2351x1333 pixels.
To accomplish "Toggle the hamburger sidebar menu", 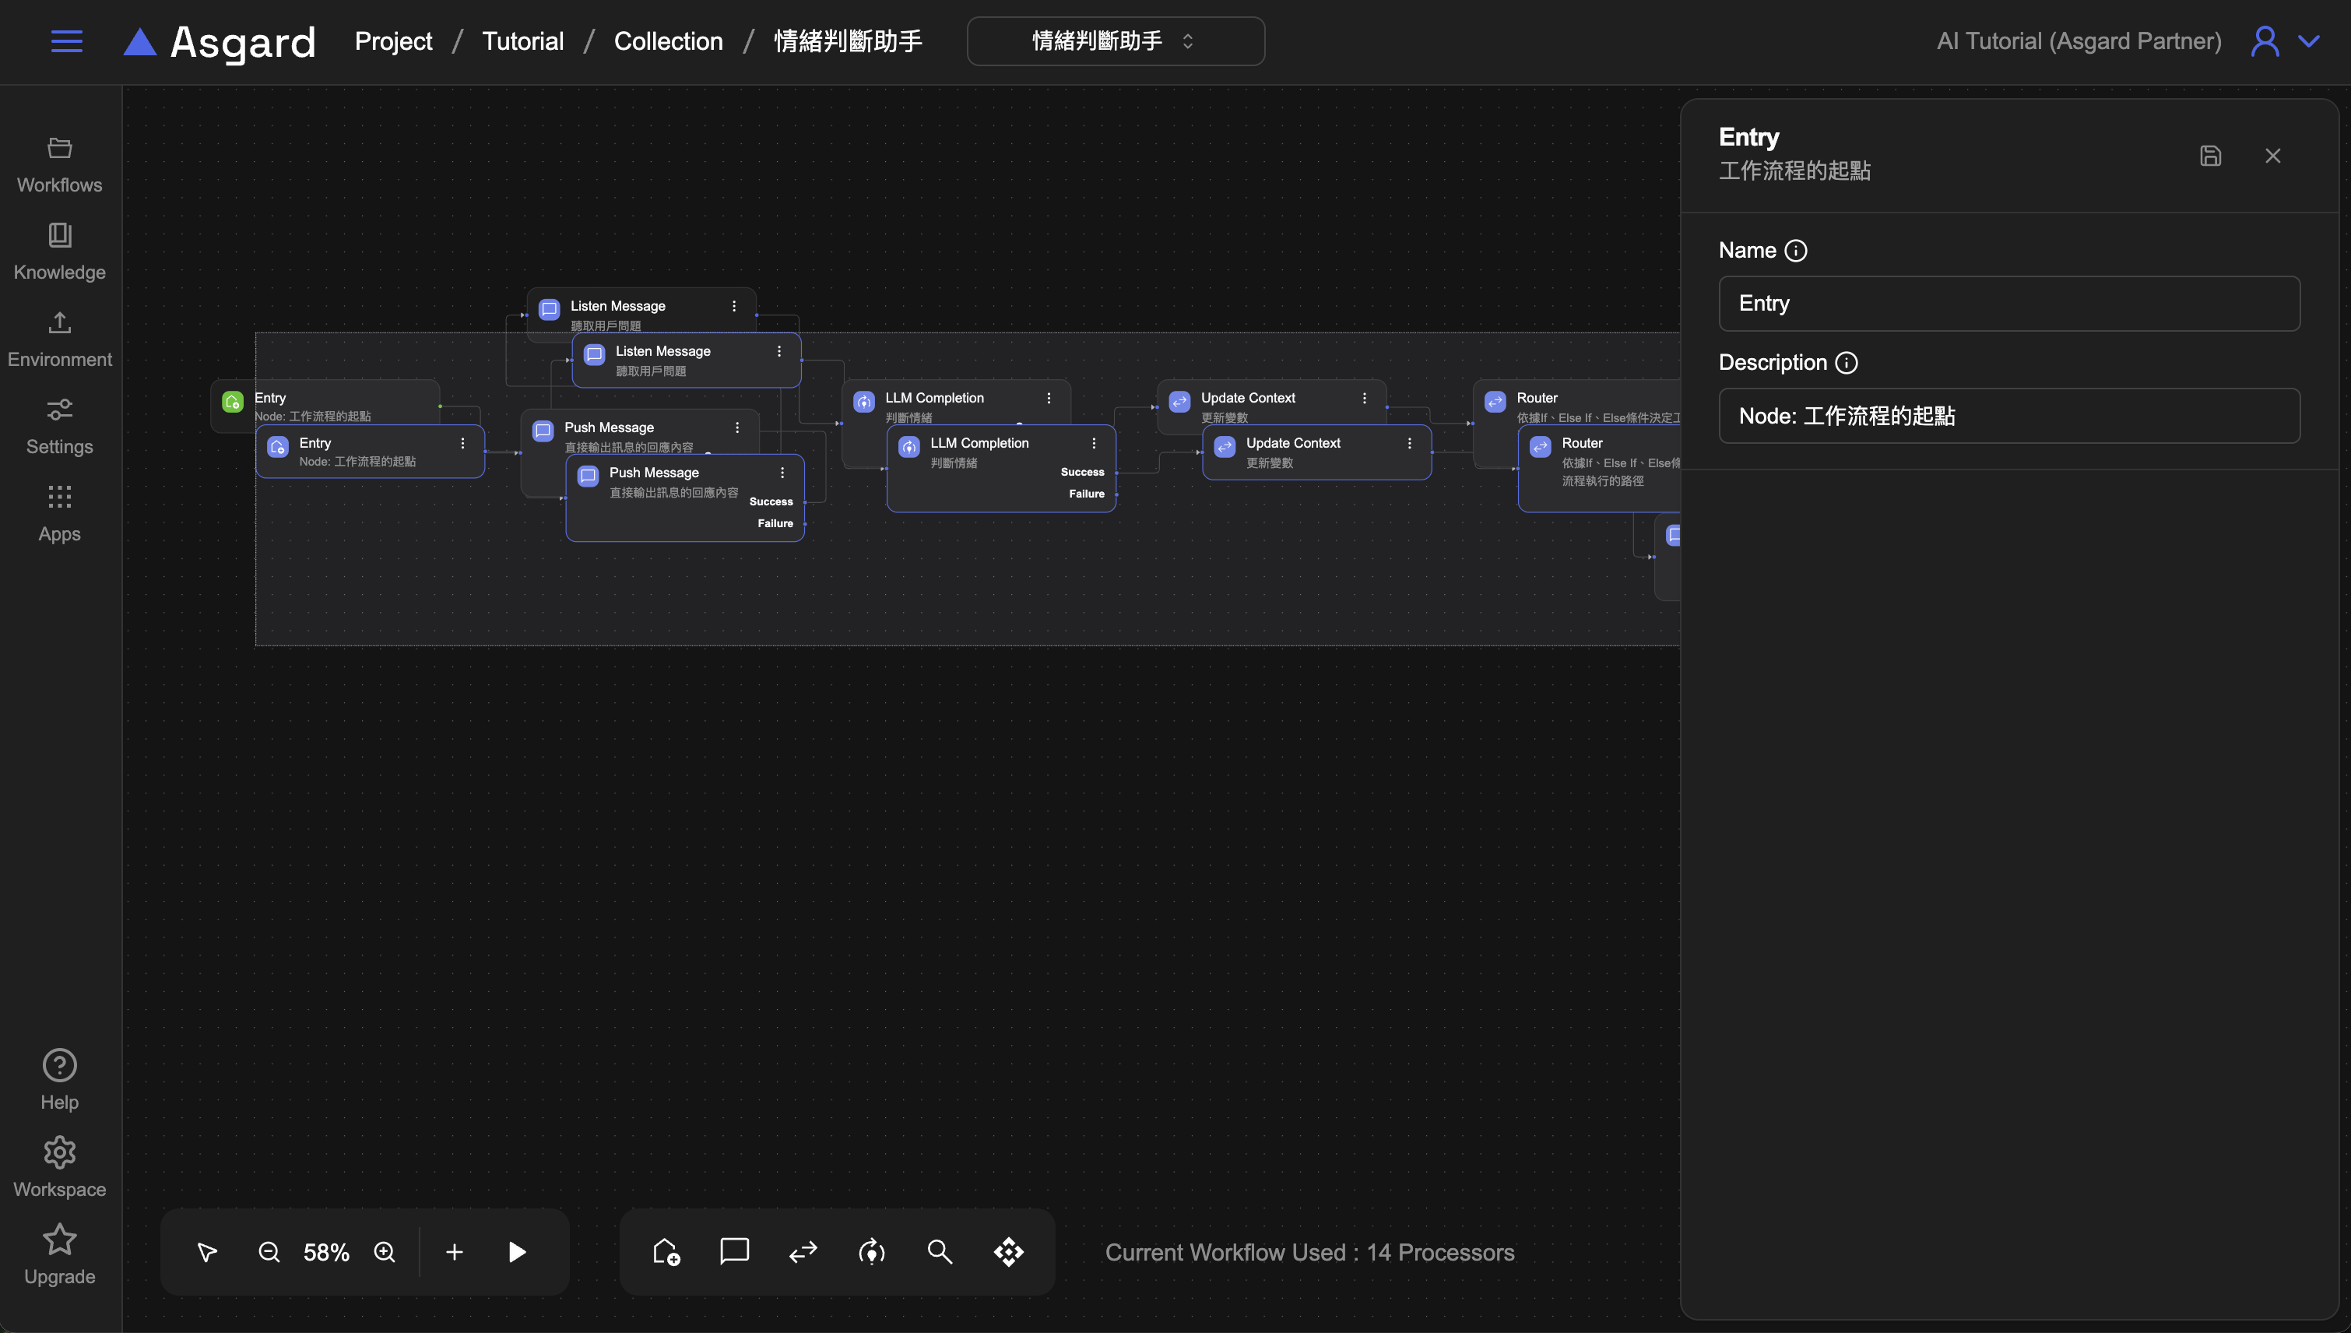I will point(66,41).
